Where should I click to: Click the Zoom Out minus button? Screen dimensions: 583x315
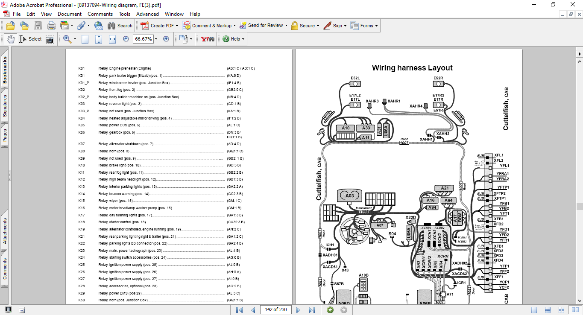pos(126,39)
